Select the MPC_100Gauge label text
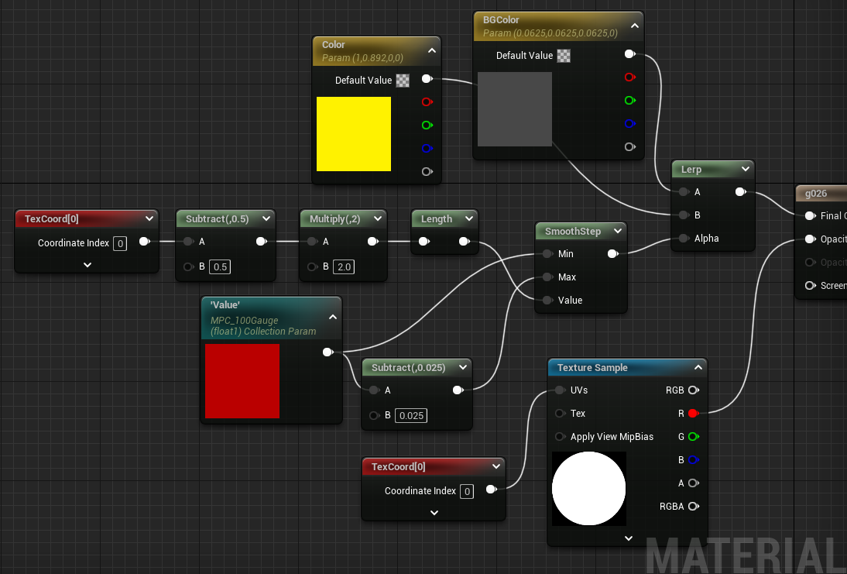Screen dimensions: 847x574 coord(244,320)
